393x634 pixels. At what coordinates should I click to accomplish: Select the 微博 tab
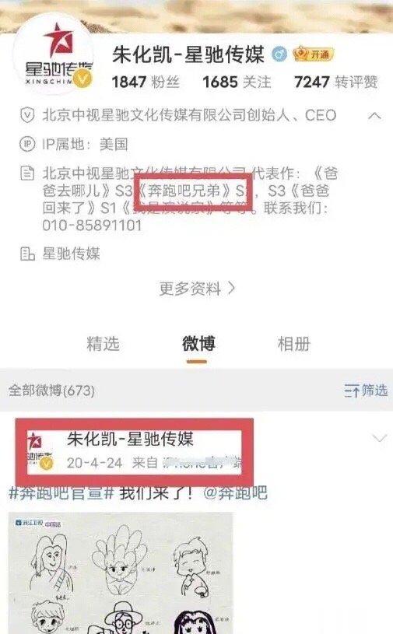tap(198, 344)
